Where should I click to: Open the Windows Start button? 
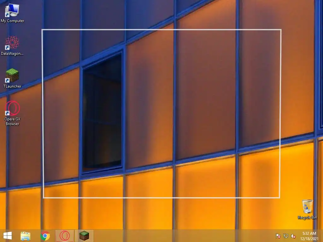click(x=8, y=236)
